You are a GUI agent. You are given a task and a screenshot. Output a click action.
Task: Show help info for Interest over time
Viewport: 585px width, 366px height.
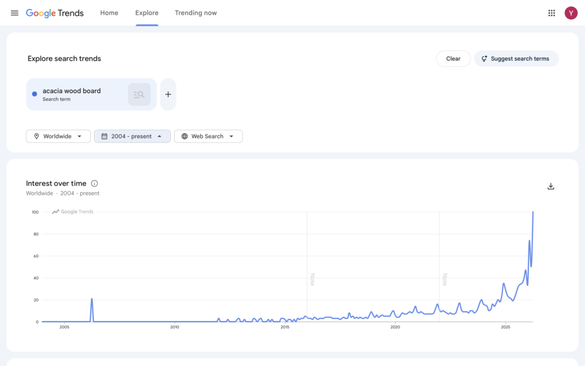[x=94, y=184]
